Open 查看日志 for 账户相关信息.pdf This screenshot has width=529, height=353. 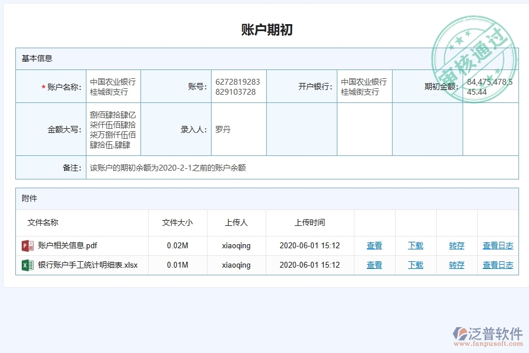(x=497, y=245)
